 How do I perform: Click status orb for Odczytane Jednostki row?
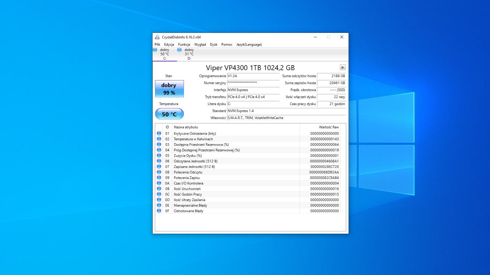(159, 161)
